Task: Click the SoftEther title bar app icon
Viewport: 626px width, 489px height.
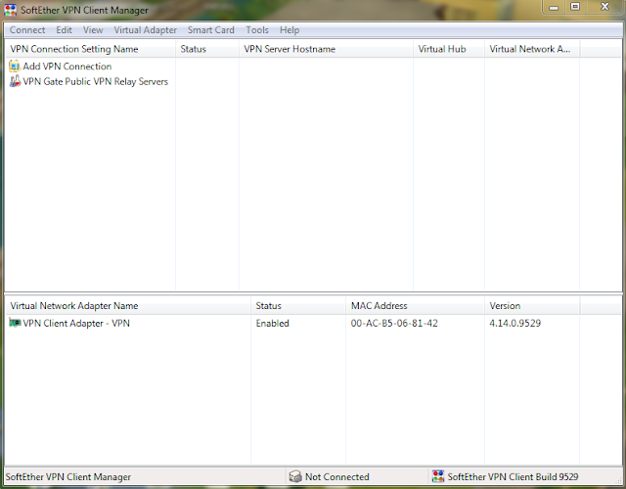Action: coord(10,10)
